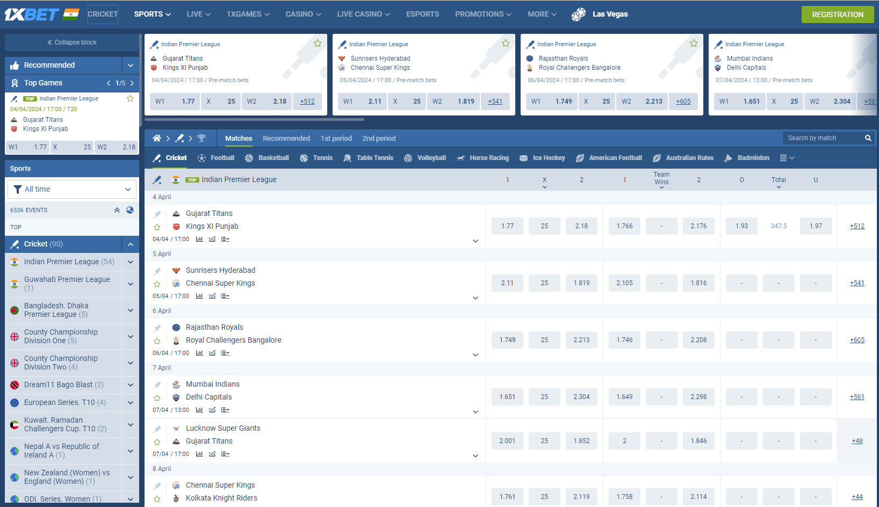
Task: Star the Lucknow Super Giants vs Gujarat row
Action: 157,442
